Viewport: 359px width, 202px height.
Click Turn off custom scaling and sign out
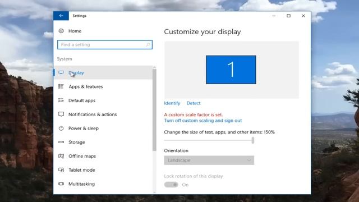pyautogui.click(x=203, y=121)
